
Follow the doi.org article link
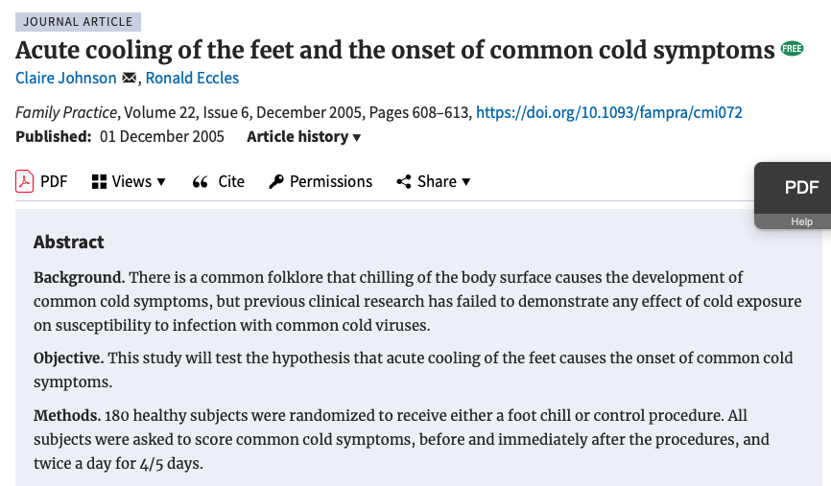click(x=609, y=112)
